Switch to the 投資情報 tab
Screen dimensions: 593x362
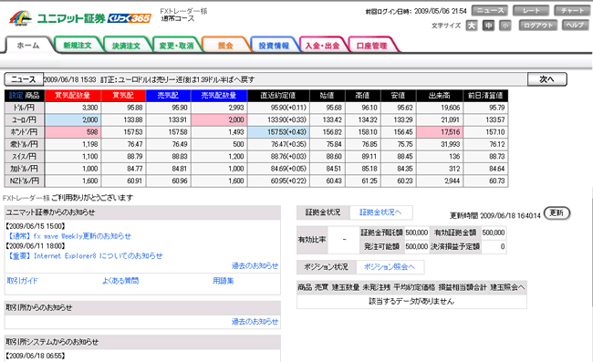(274, 46)
